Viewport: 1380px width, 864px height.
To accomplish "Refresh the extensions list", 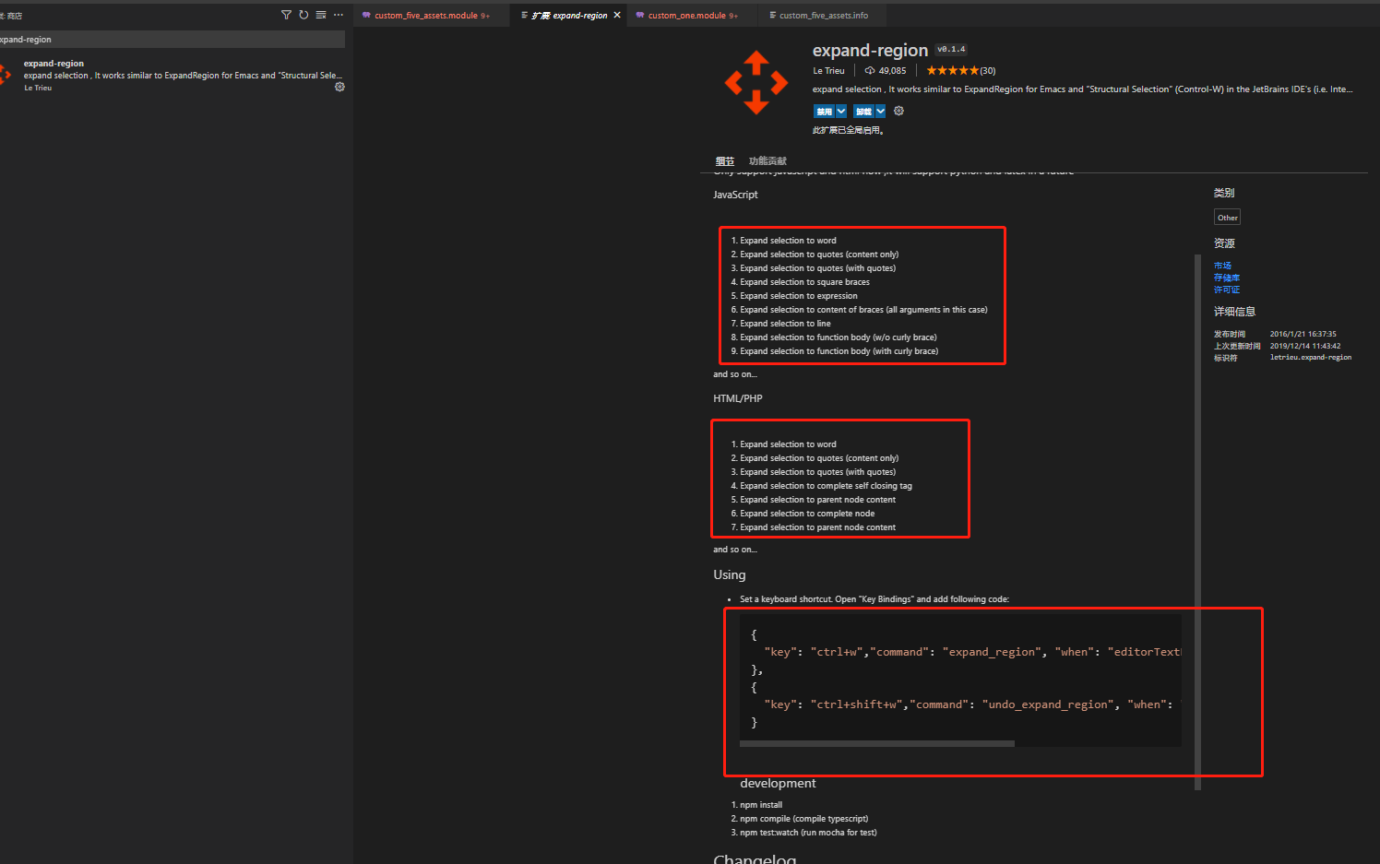I will pos(303,15).
